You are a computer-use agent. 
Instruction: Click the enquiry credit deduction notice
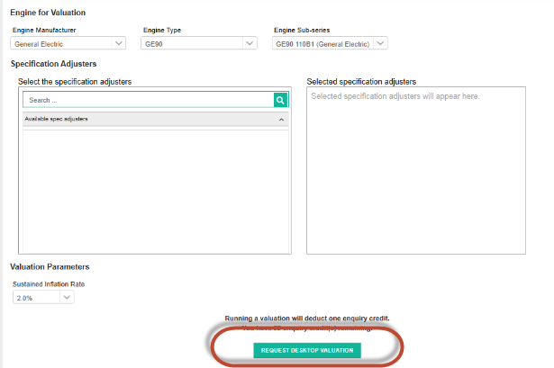click(x=306, y=319)
